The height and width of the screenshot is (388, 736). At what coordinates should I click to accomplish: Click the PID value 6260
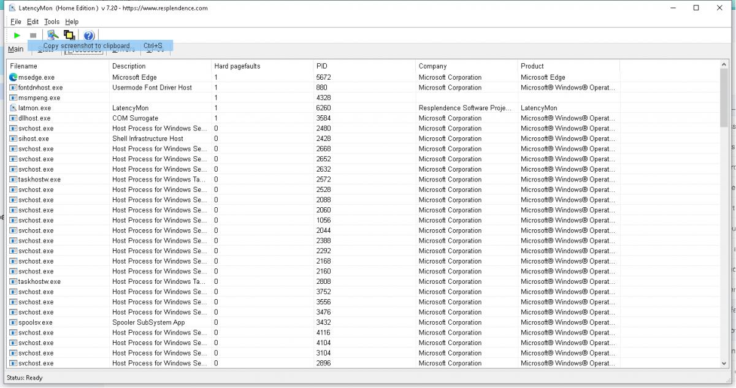coord(323,108)
